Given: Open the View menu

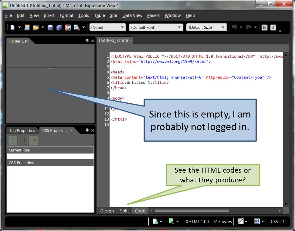Looking at the screenshot, I should [x=34, y=15].
